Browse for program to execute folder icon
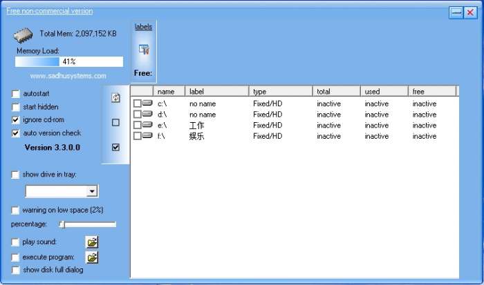 click(x=92, y=257)
